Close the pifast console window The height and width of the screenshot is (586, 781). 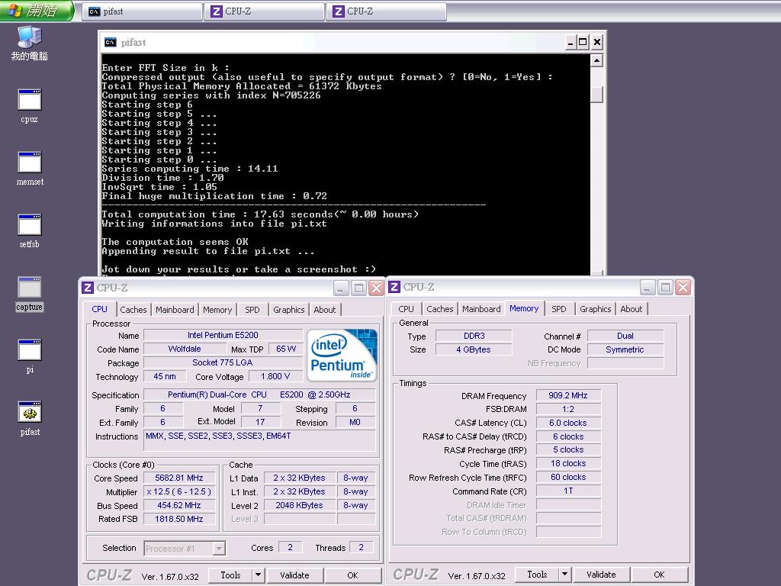tap(597, 43)
